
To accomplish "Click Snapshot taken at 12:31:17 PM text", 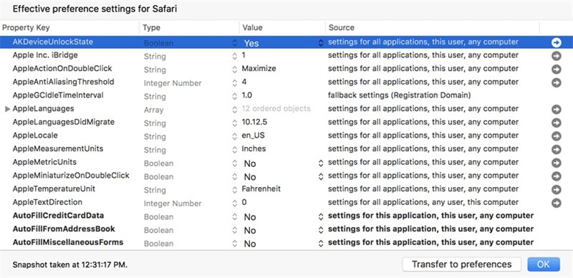I will [69, 265].
